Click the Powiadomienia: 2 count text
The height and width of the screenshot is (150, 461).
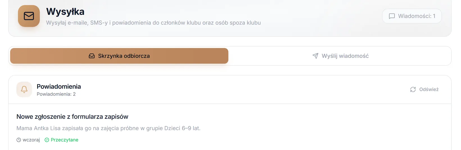tap(56, 94)
